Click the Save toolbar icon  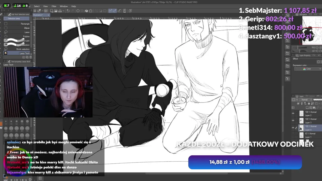point(60,11)
